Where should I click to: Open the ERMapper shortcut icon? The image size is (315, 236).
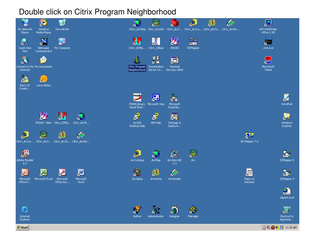click(193, 41)
